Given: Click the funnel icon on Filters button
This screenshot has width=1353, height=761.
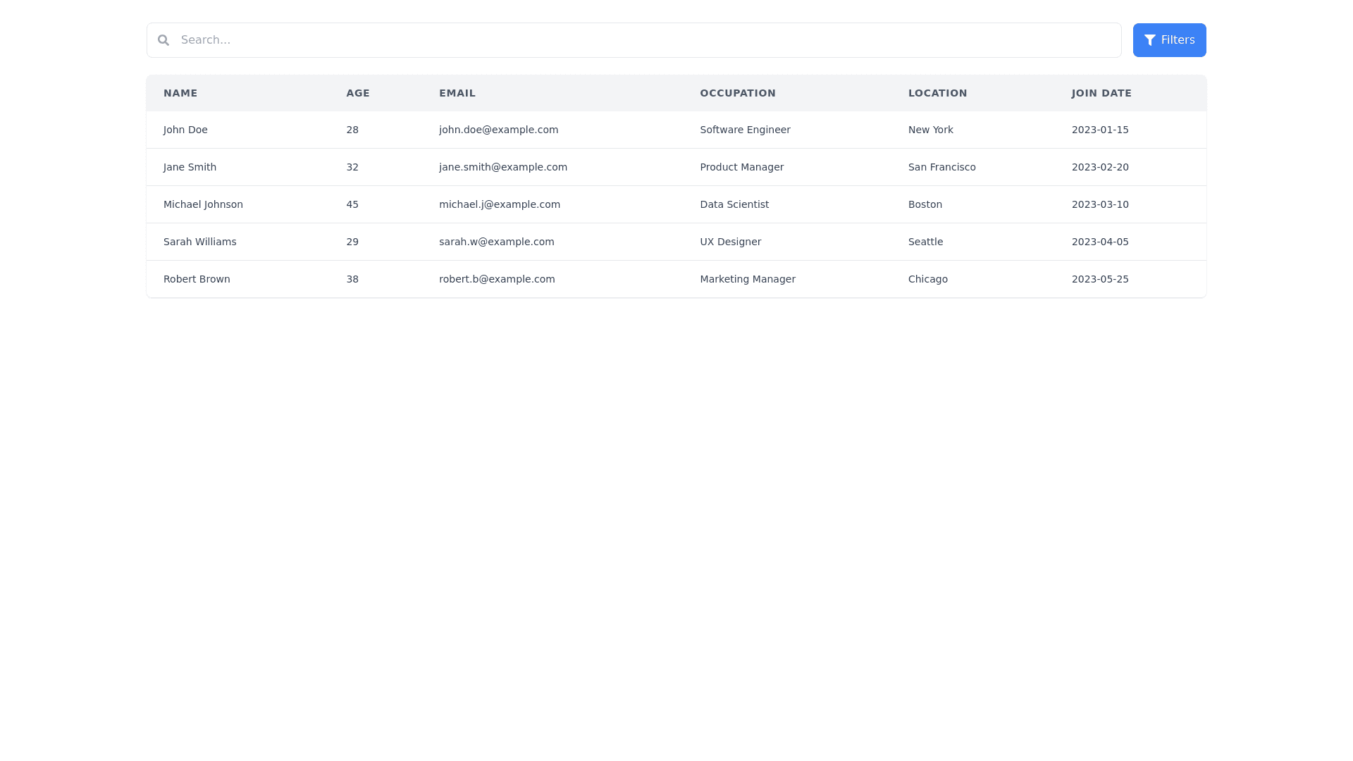Looking at the screenshot, I should 1149,40.
